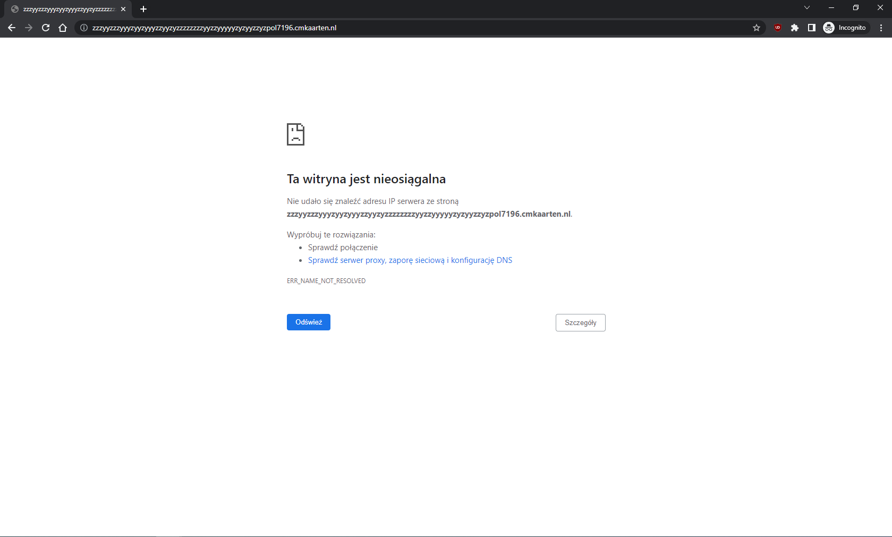Click the forward navigation arrow
Screen dimensions: 892x537
pos(29,28)
